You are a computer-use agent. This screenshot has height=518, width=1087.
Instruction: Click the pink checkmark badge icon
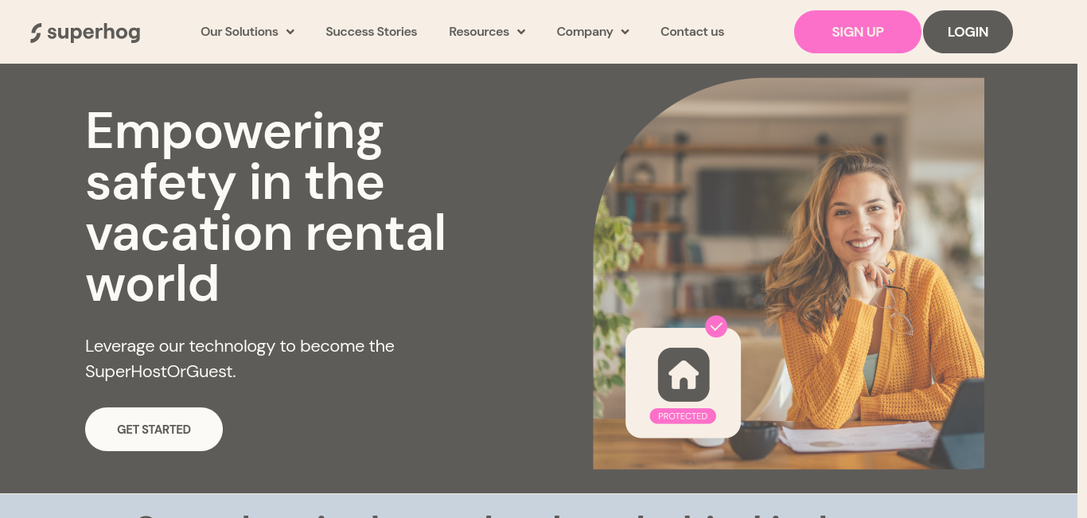click(x=716, y=326)
